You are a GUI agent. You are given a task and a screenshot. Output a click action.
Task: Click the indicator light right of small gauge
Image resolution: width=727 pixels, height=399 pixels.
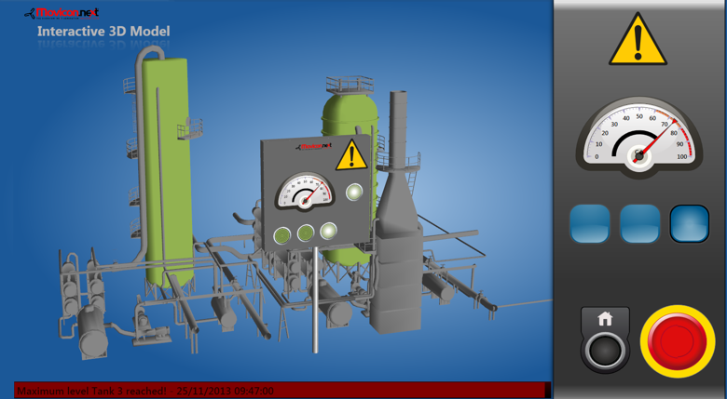point(354,193)
